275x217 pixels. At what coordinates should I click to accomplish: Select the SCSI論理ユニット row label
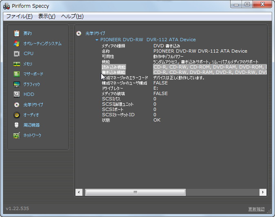(x=118, y=104)
